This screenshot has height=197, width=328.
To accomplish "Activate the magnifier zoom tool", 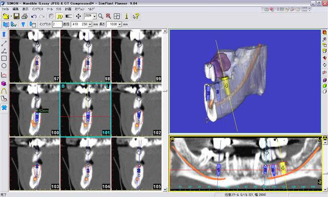I will click(x=100, y=16).
